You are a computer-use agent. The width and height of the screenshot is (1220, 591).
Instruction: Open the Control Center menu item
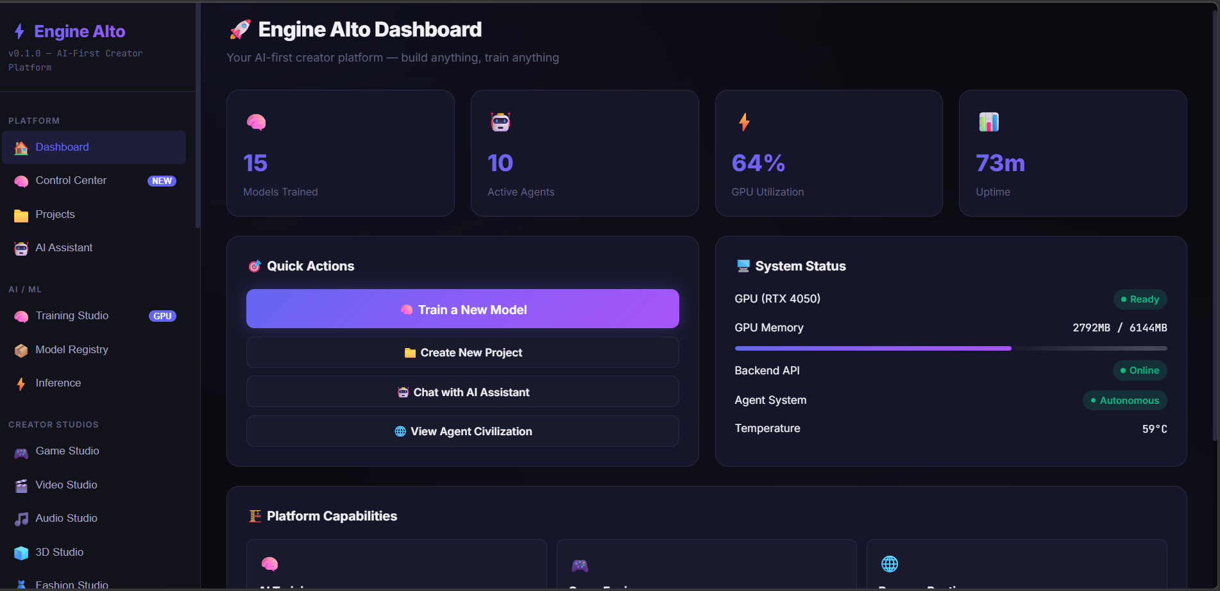tap(71, 180)
